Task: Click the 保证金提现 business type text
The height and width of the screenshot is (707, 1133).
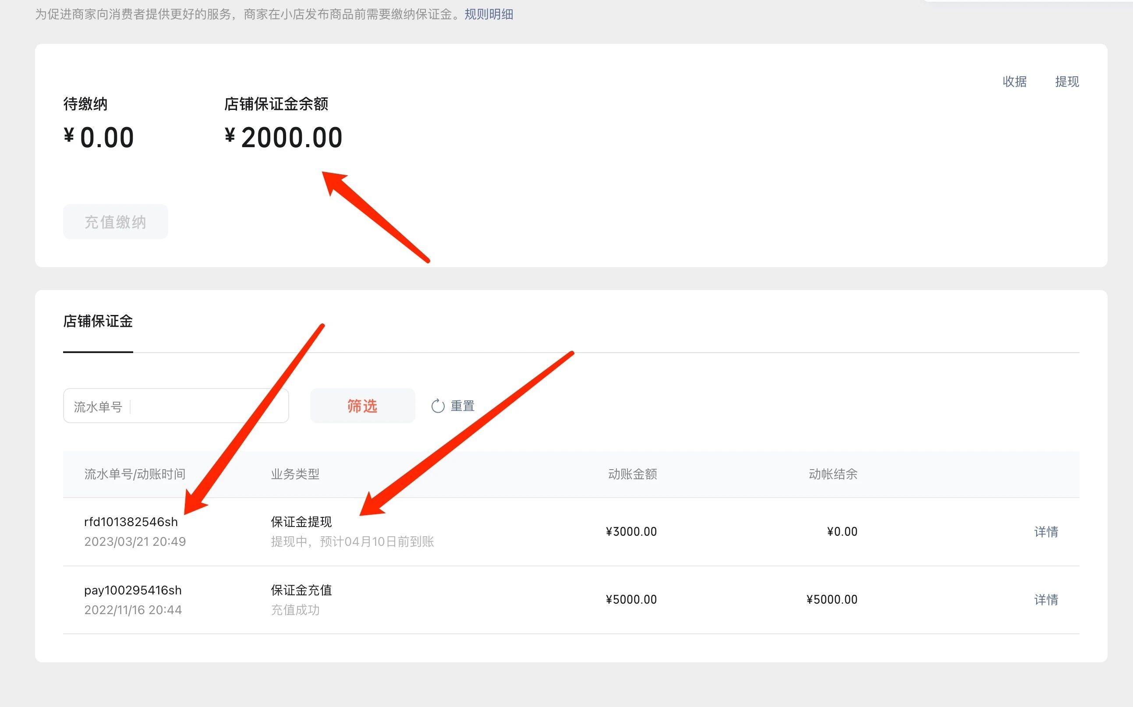Action: (301, 522)
